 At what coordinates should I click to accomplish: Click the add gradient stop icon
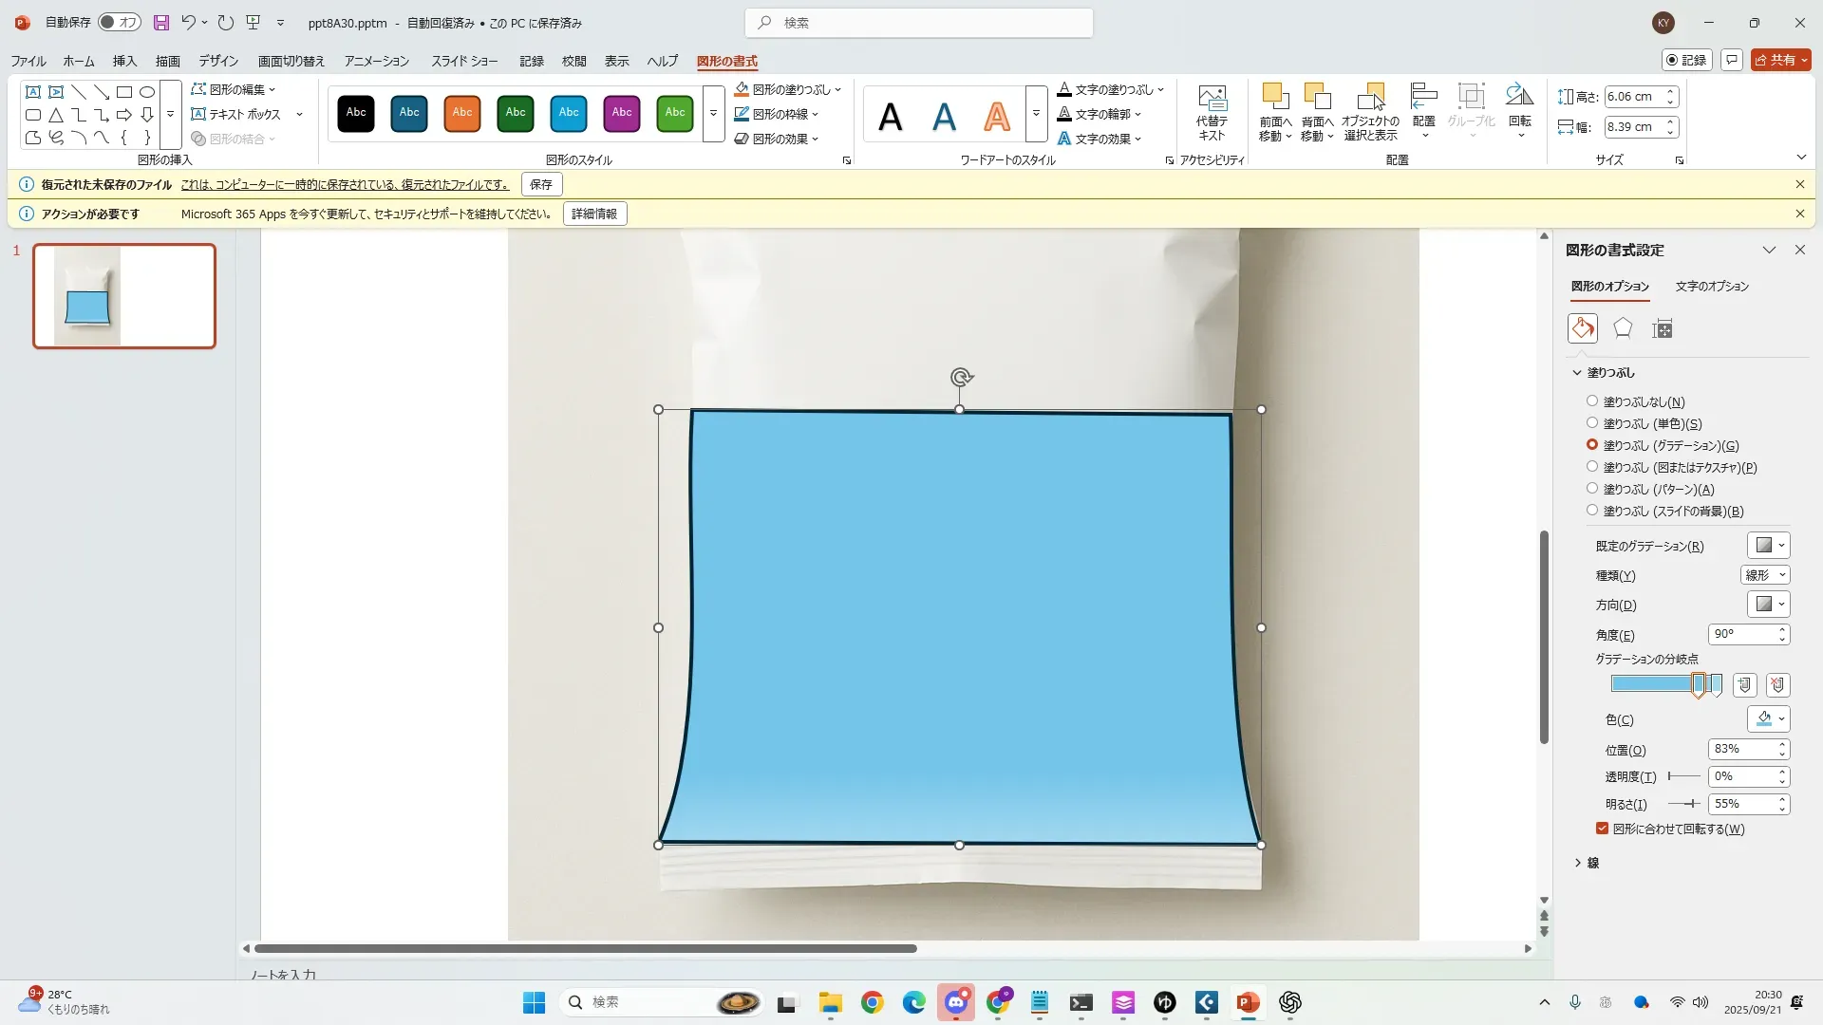coord(1744,684)
